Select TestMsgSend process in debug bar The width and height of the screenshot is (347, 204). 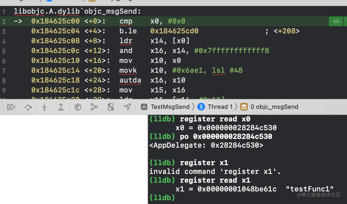click(x=170, y=107)
